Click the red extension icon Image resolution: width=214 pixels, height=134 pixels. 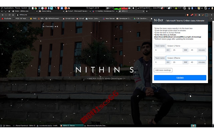pos(196,15)
